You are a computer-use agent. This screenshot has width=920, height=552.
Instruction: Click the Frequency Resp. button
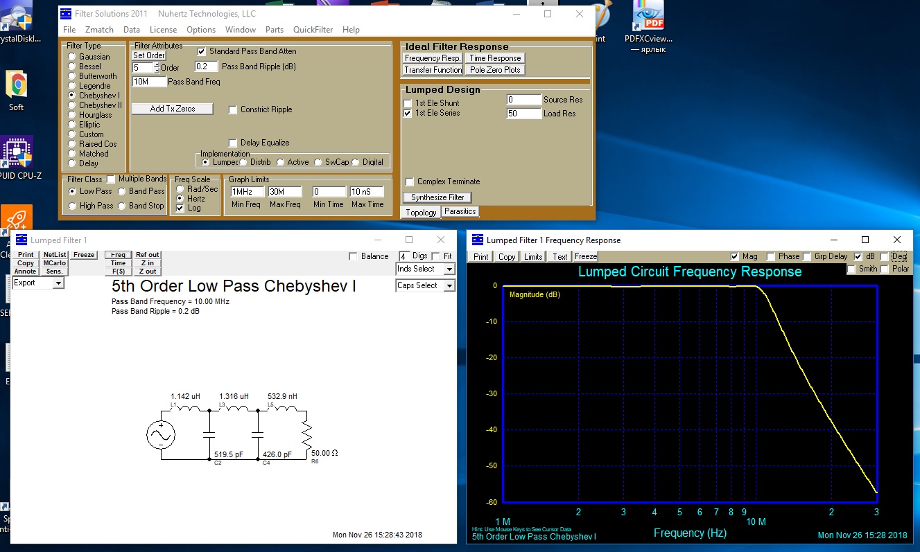(x=433, y=58)
